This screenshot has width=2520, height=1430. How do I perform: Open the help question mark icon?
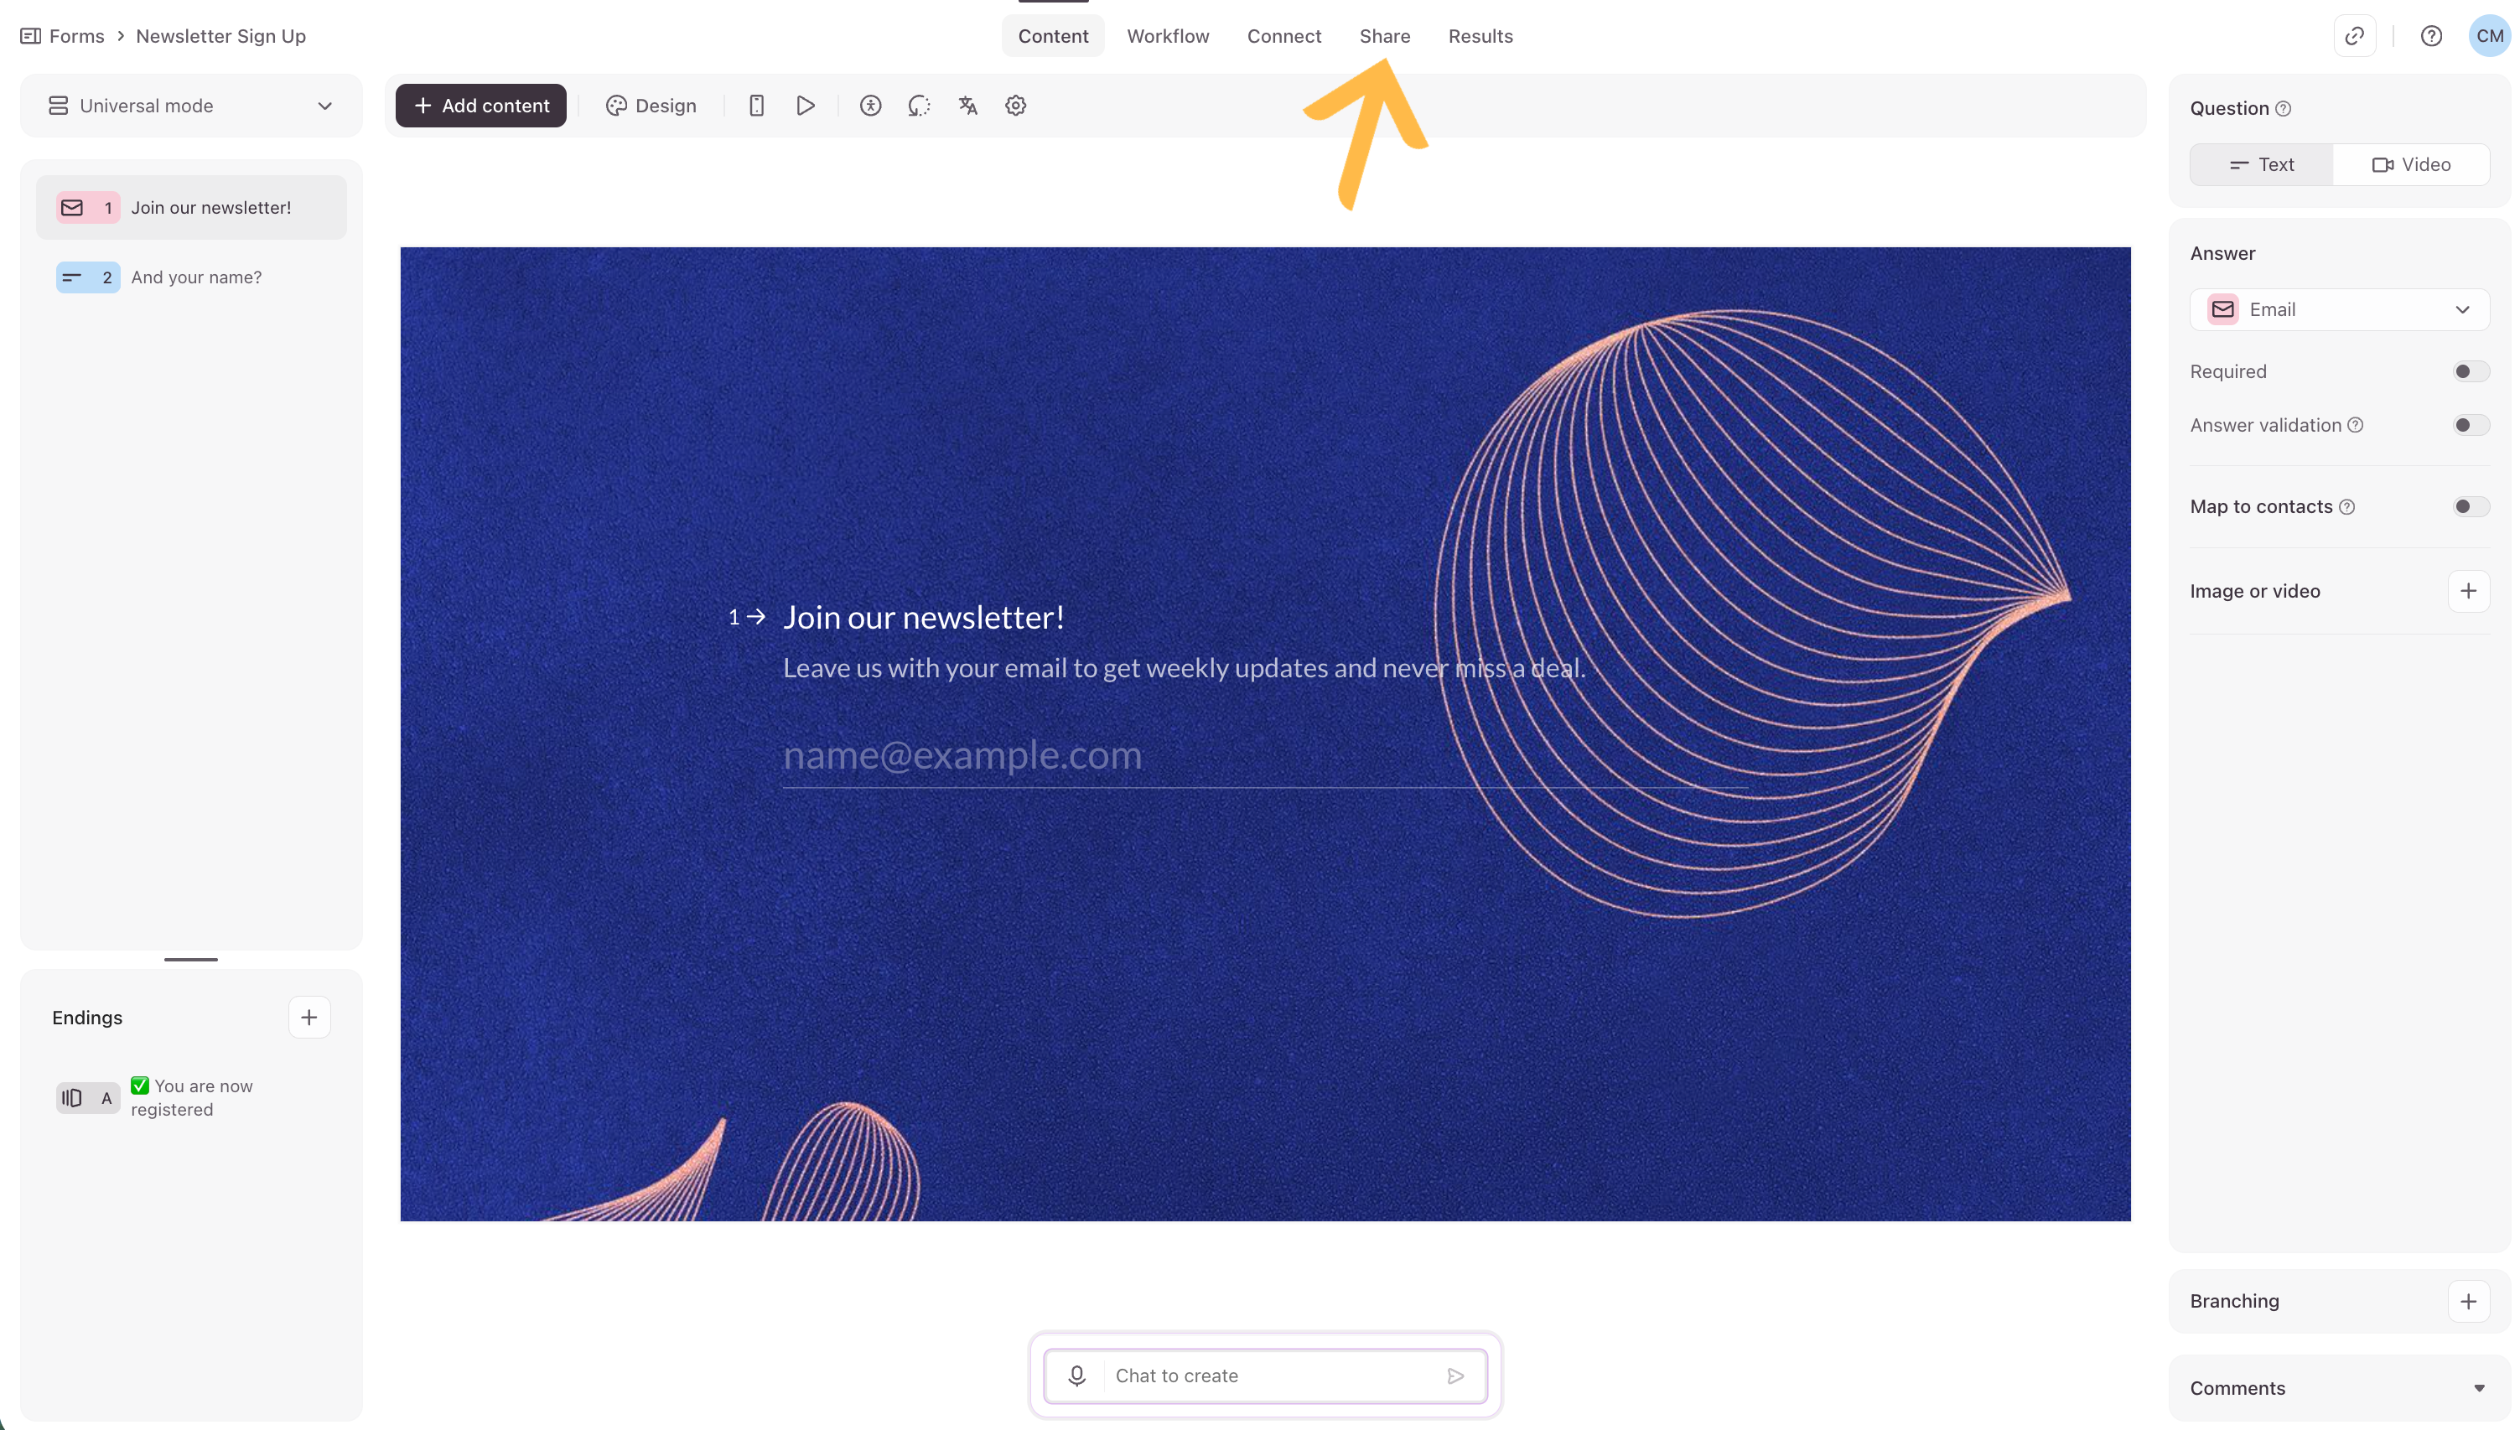click(x=2430, y=36)
